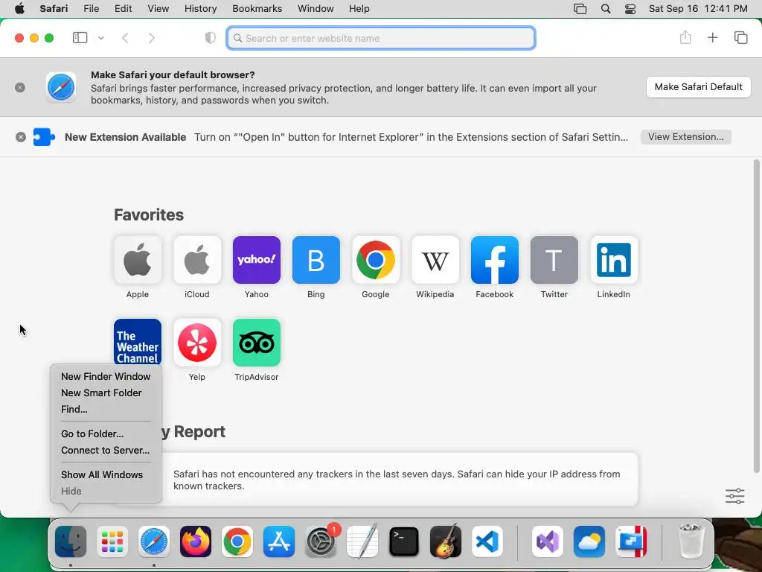
Task: Click the Make Safari Default button
Action: click(698, 87)
